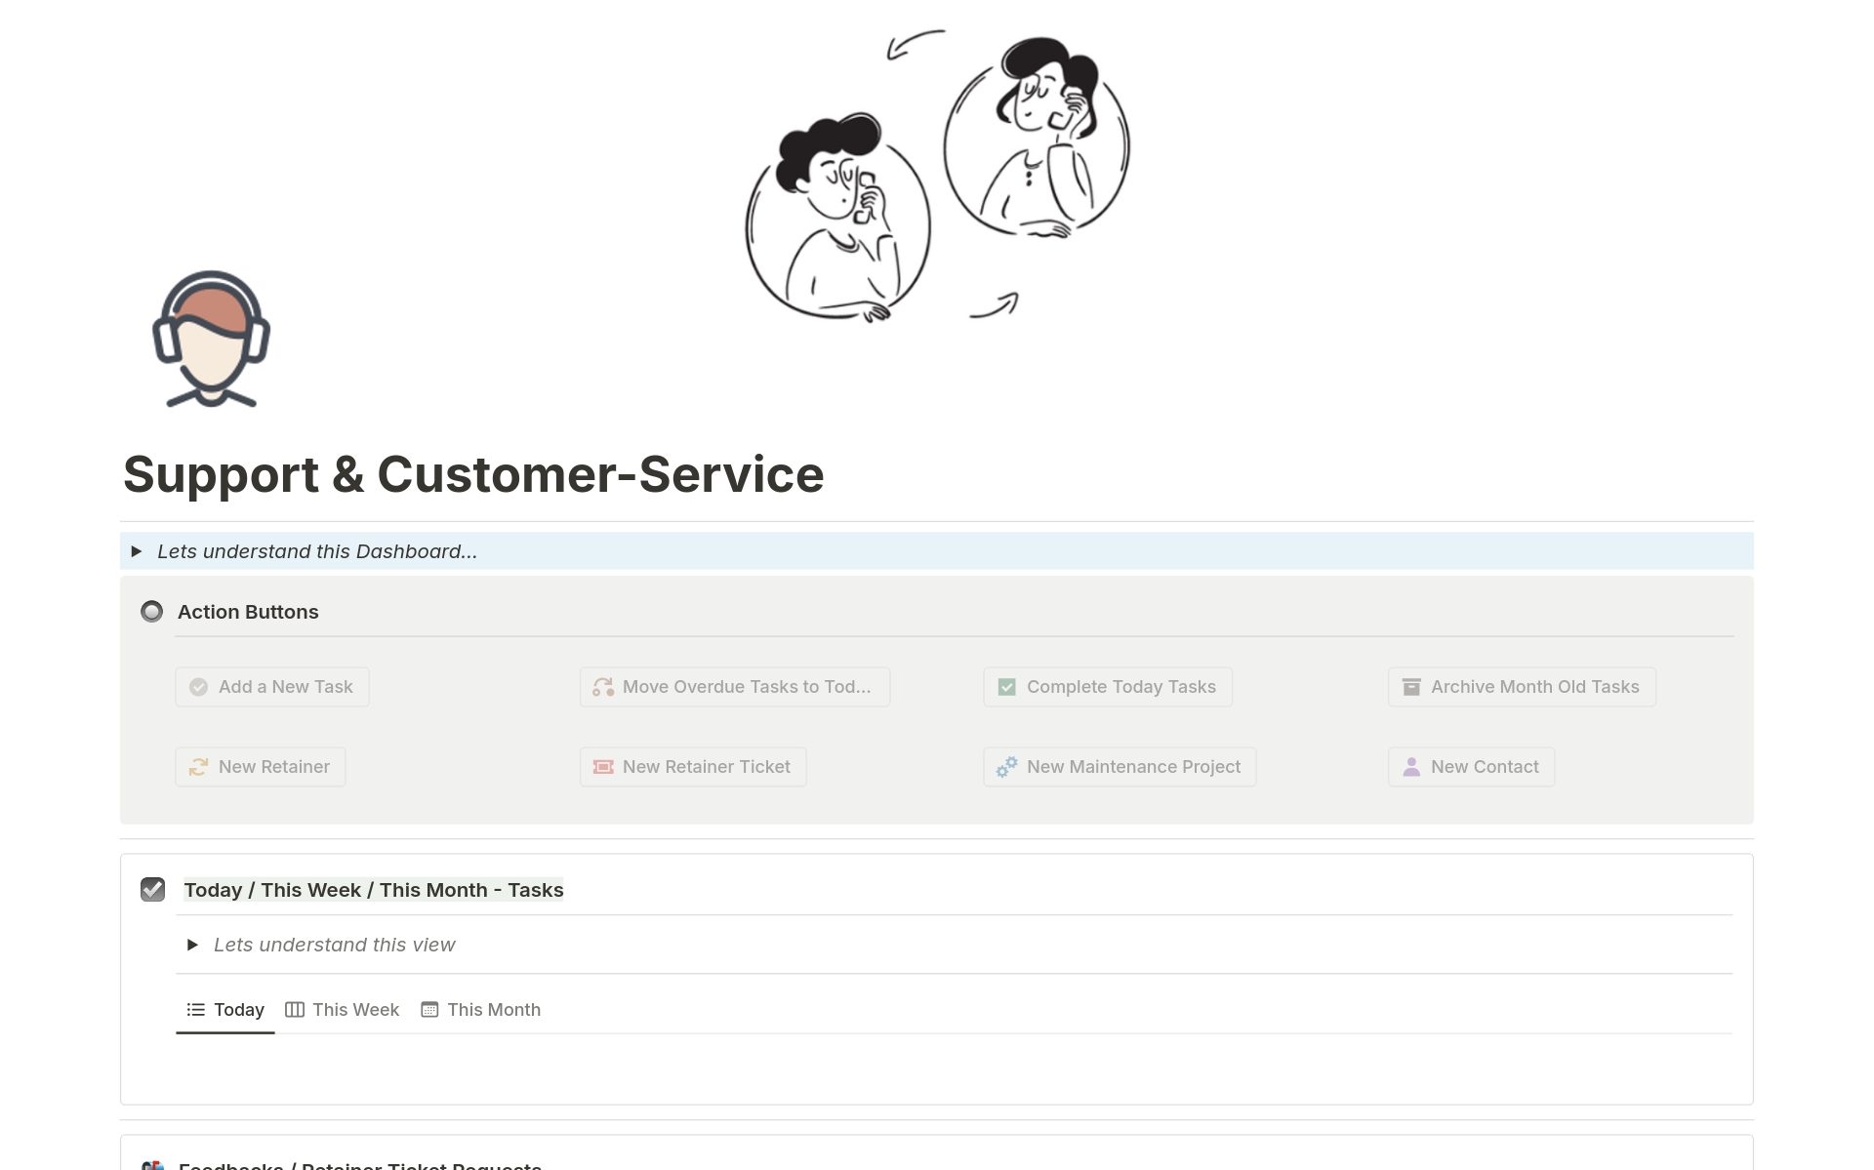Click the phone call cover illustration
The width and height of the screenshot is (1874, 1170).
pos(937,176)
